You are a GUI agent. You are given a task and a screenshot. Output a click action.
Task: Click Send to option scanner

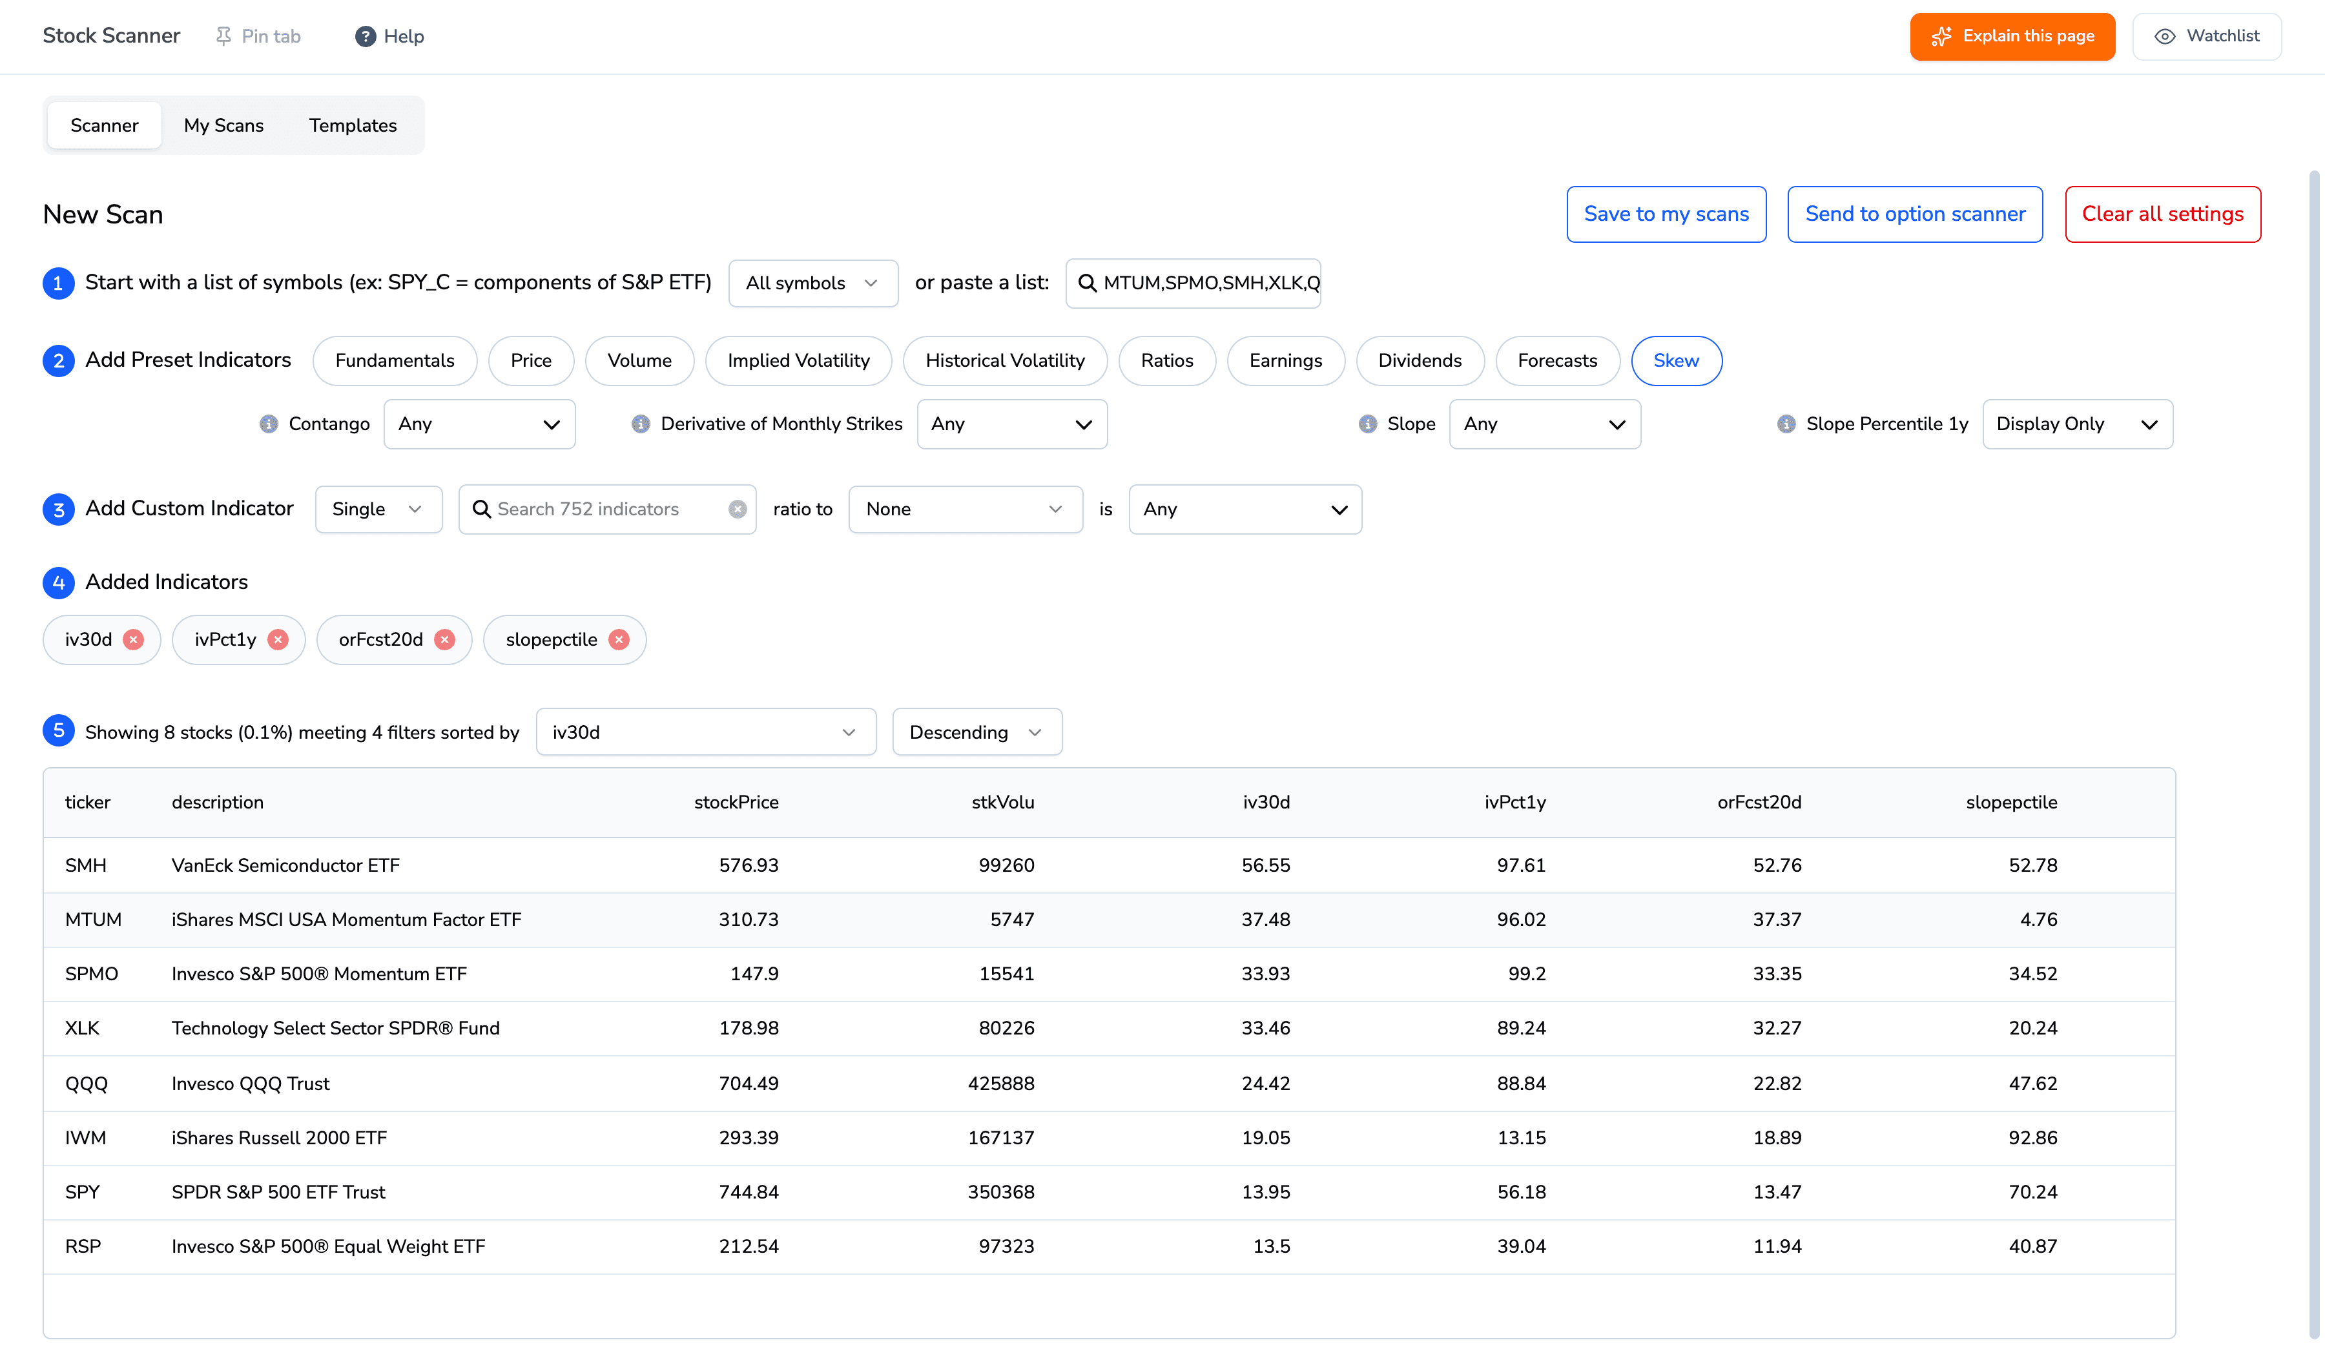click(x=1914, y=214)
